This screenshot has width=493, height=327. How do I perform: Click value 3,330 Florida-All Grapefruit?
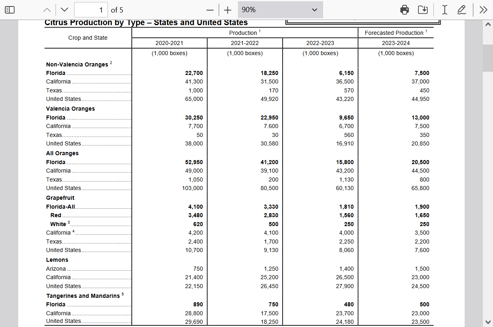tap(271, 207)
